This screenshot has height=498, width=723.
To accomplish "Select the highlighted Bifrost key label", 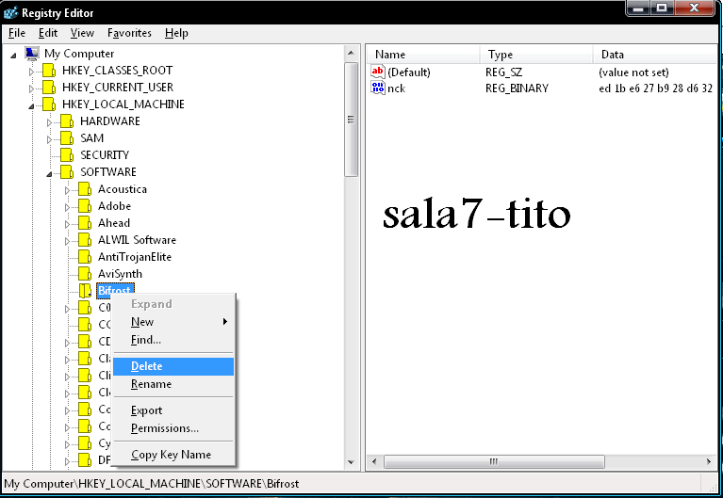I will coord(115,291).
